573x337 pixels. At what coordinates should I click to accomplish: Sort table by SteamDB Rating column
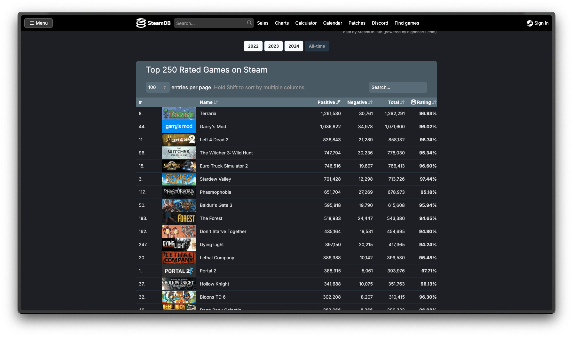tap(423, 102)
